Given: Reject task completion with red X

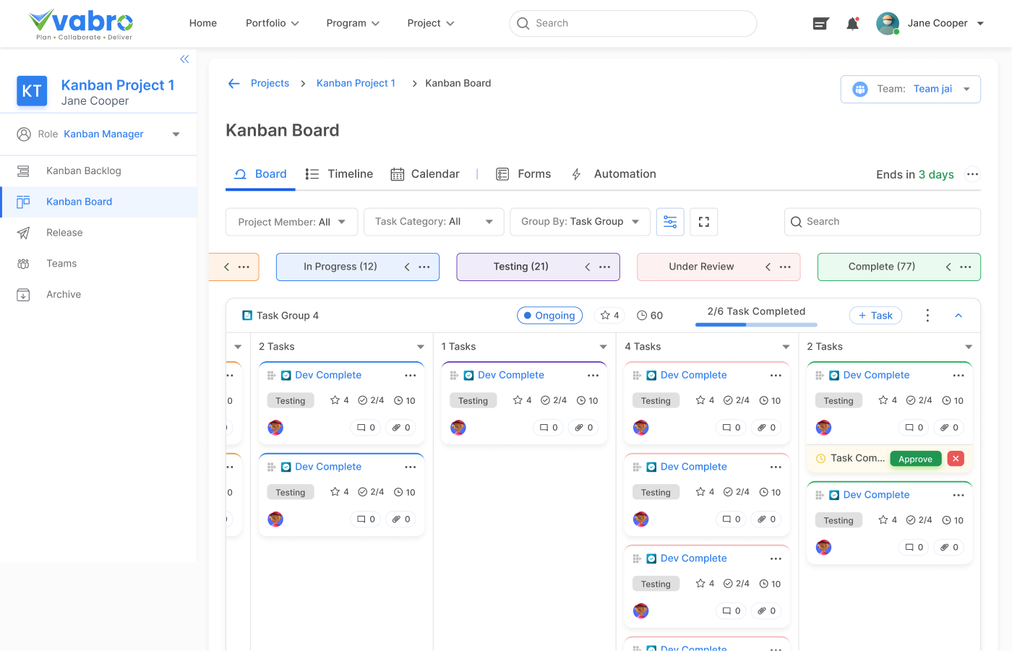Looking at the screenshot, I should click(956, 459).
